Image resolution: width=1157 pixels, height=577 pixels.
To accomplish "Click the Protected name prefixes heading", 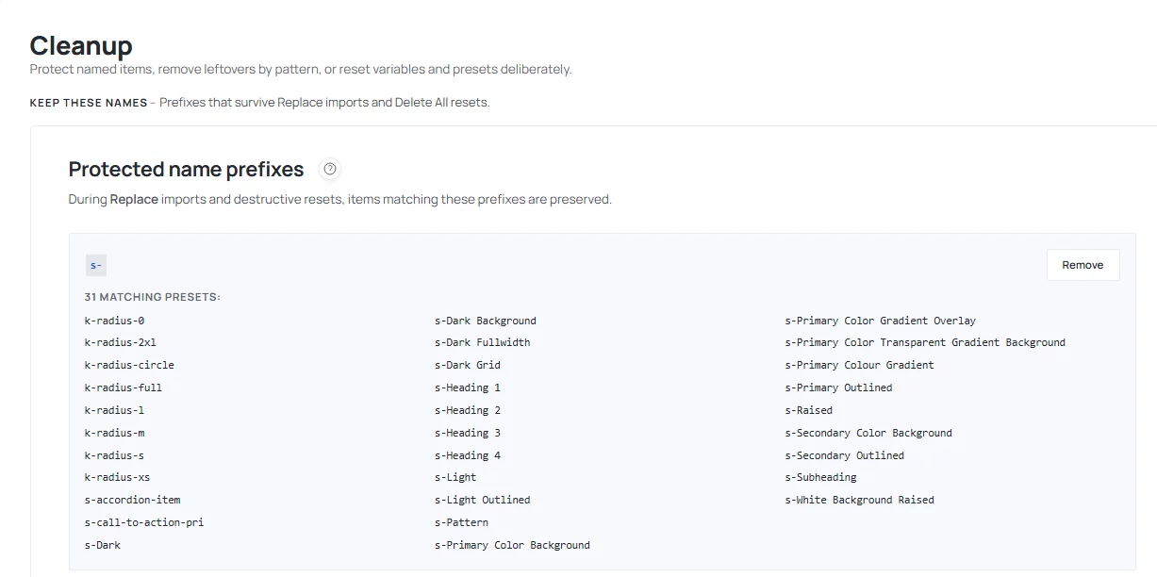I will (x=186, y=170).
